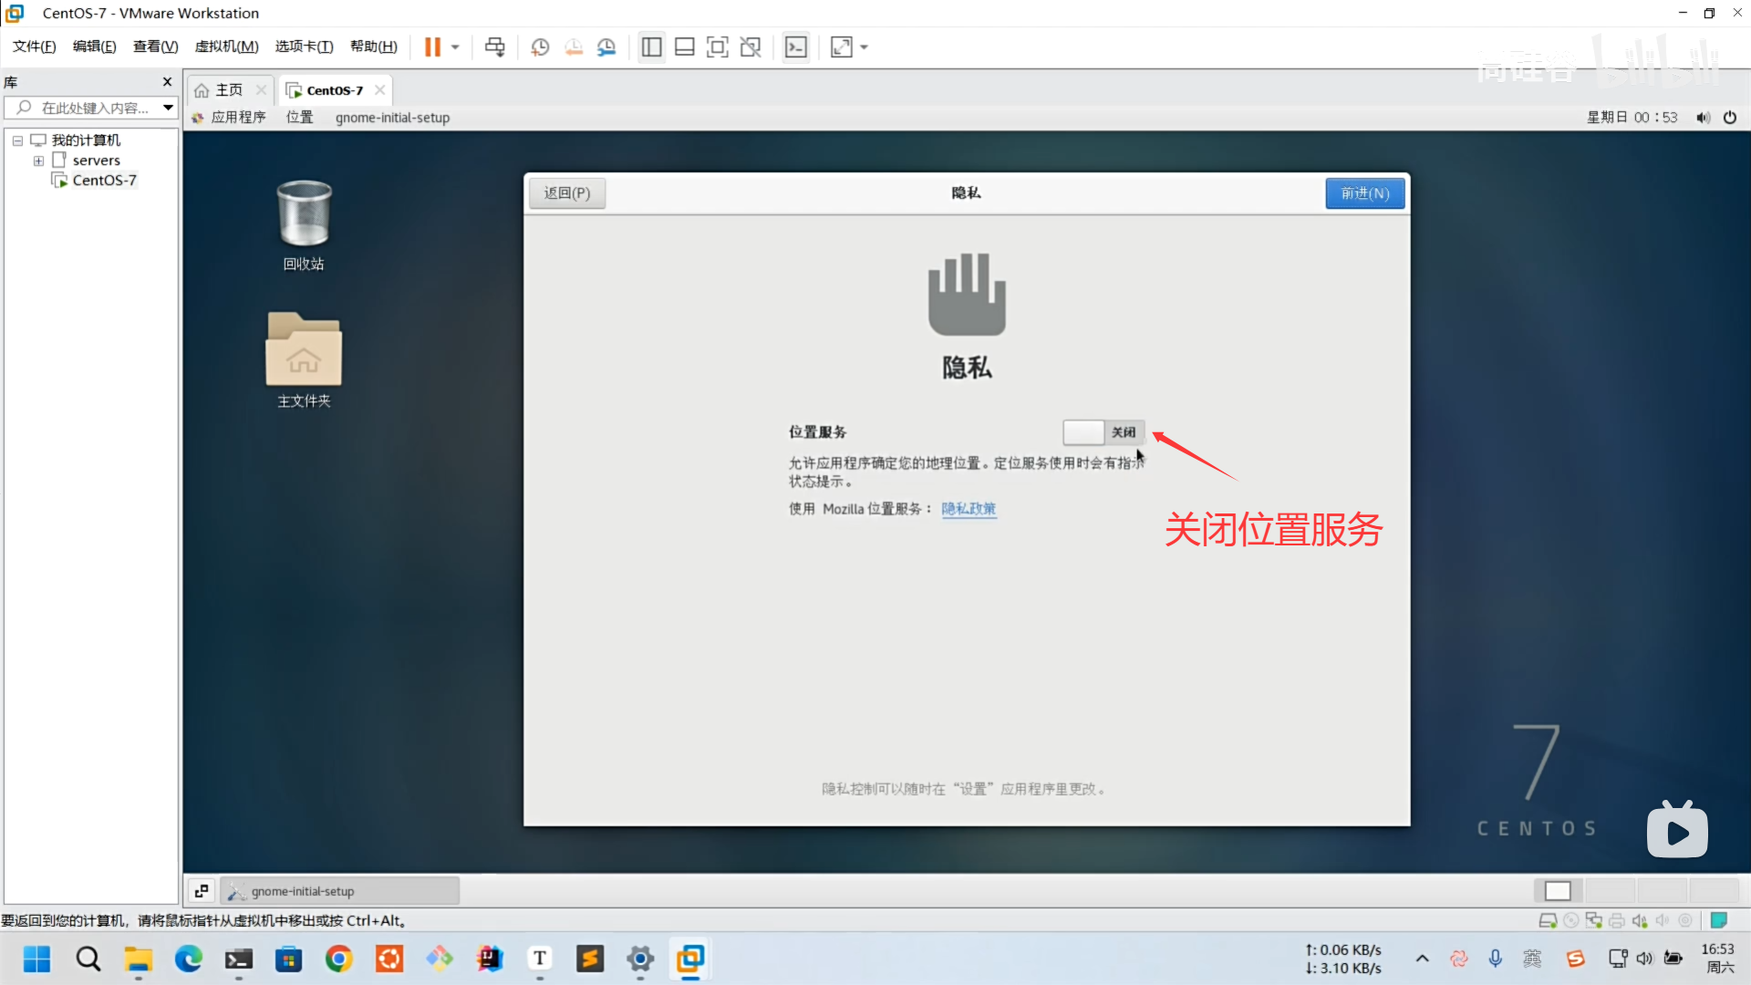This screenshot has height=985, width=1751.
Task: Open the 隐私政策 link
Action: [969, 509]
